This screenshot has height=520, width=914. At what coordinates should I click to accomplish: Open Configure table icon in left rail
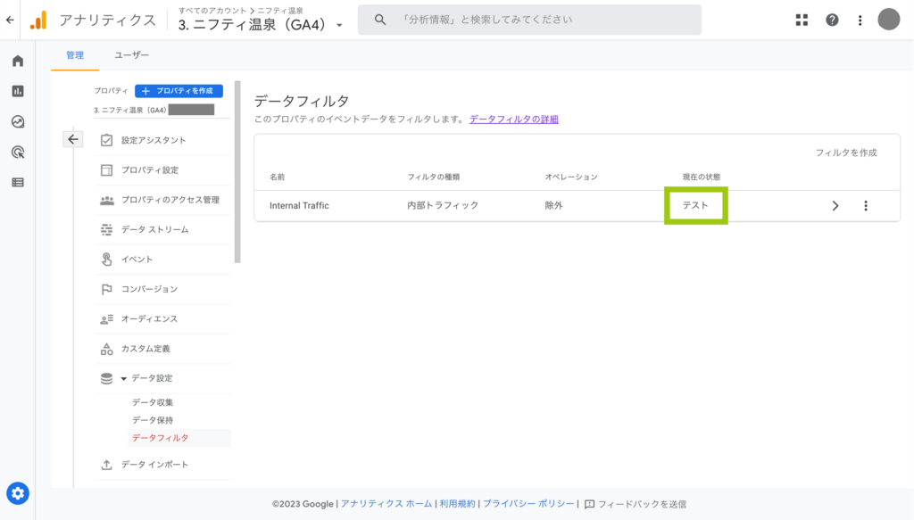tap(18, 182)
